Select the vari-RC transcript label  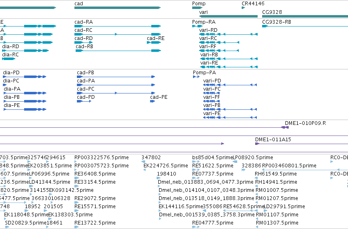coord(208,38)
